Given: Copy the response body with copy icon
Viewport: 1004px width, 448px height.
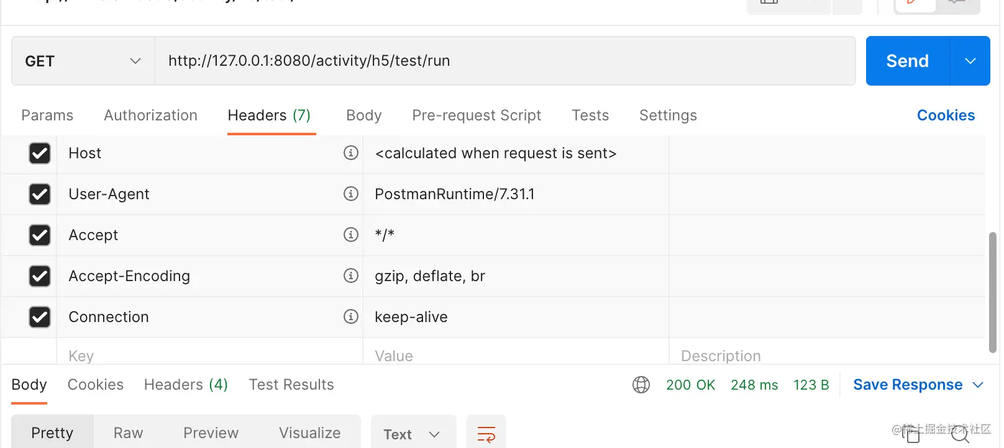Looking at the screenshot, I should 911,434.
